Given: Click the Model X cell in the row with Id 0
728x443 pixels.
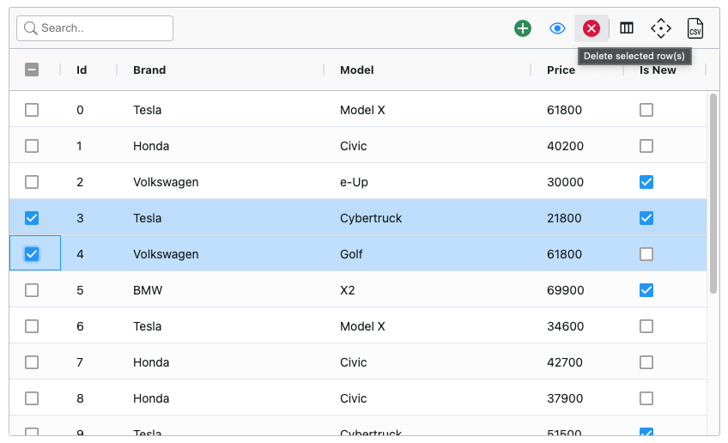Looking at the screenshot, I should tap(362, 110).
